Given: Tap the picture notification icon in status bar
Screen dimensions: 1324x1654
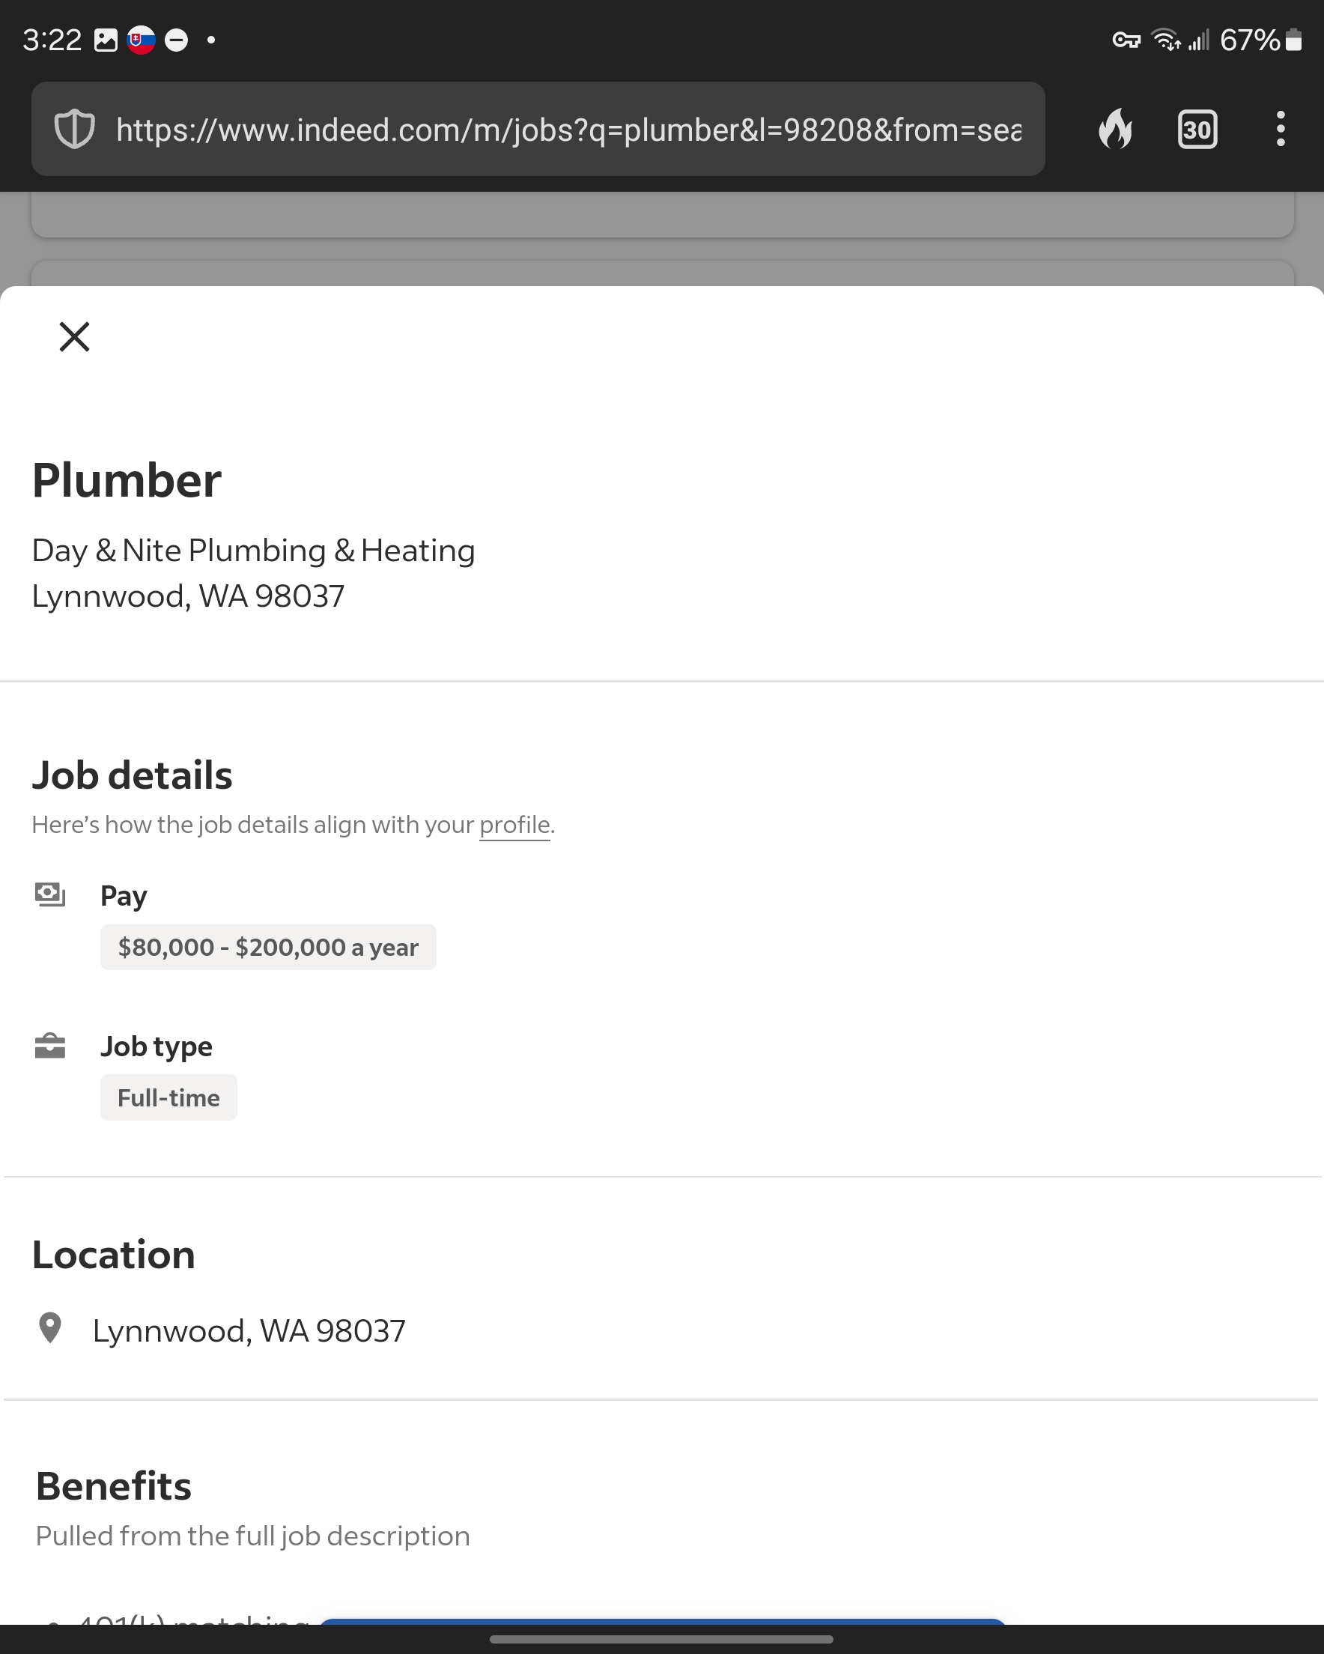Looking at the screenshot, I should (105, 40).
